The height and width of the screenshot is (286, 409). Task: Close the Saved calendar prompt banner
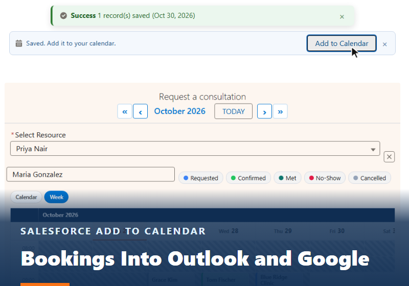[384, 44]
